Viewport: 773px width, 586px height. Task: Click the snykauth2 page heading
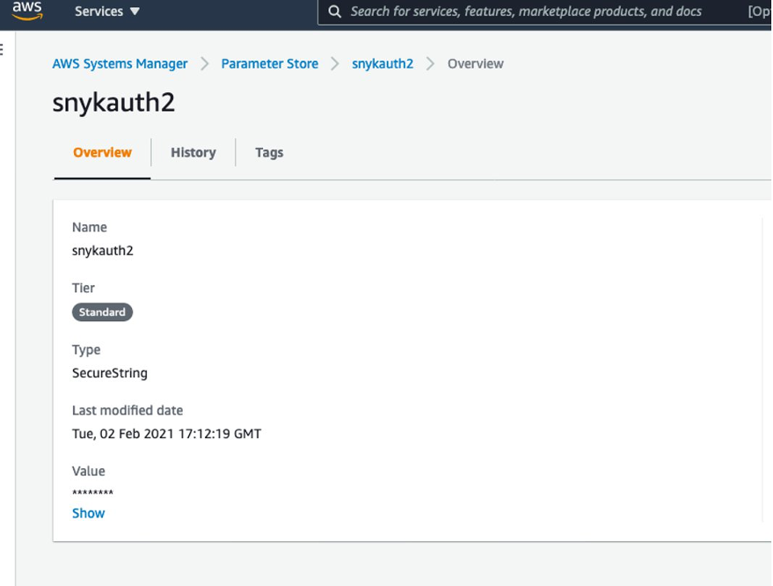click(113, 103)
